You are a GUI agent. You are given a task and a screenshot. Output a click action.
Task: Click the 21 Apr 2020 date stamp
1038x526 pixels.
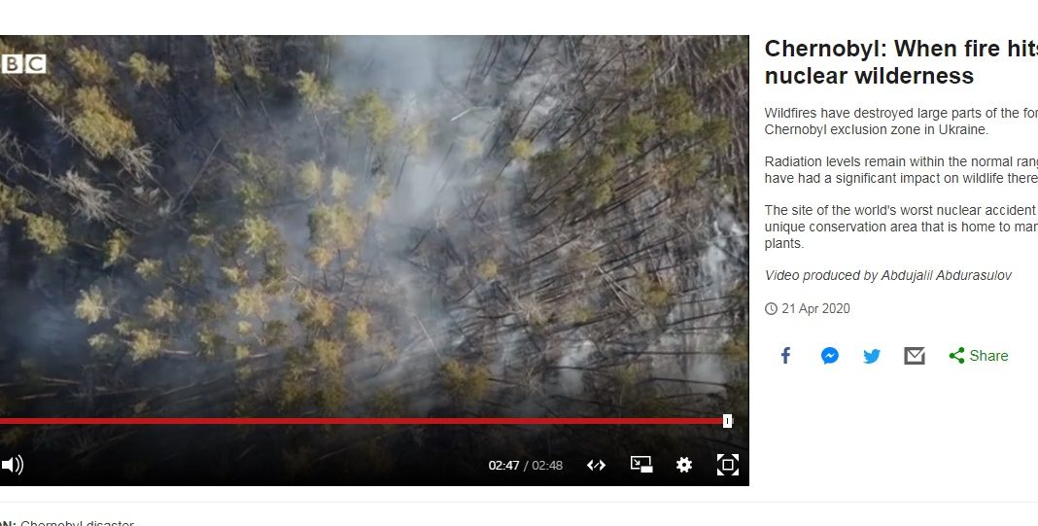pos(815,309)
